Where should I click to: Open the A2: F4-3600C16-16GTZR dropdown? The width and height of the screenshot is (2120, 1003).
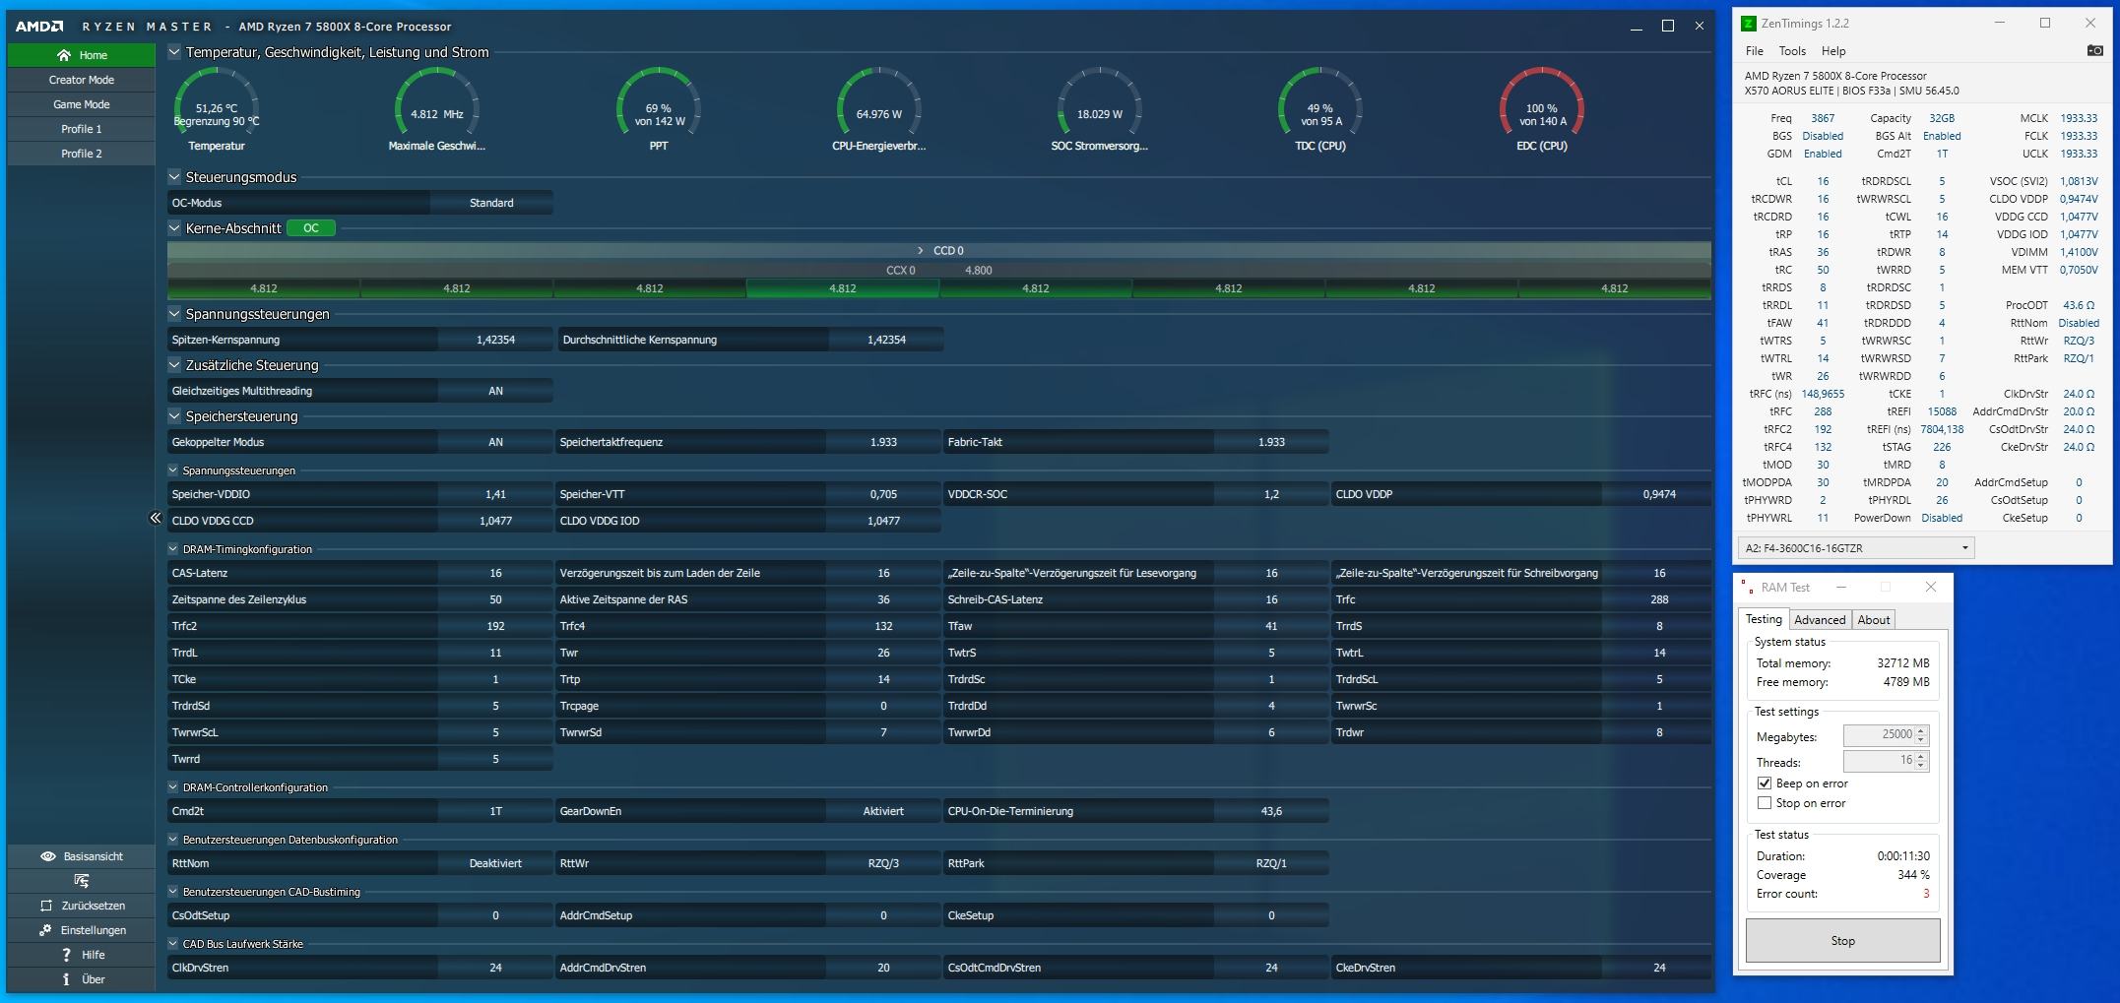coord(1857,548)
